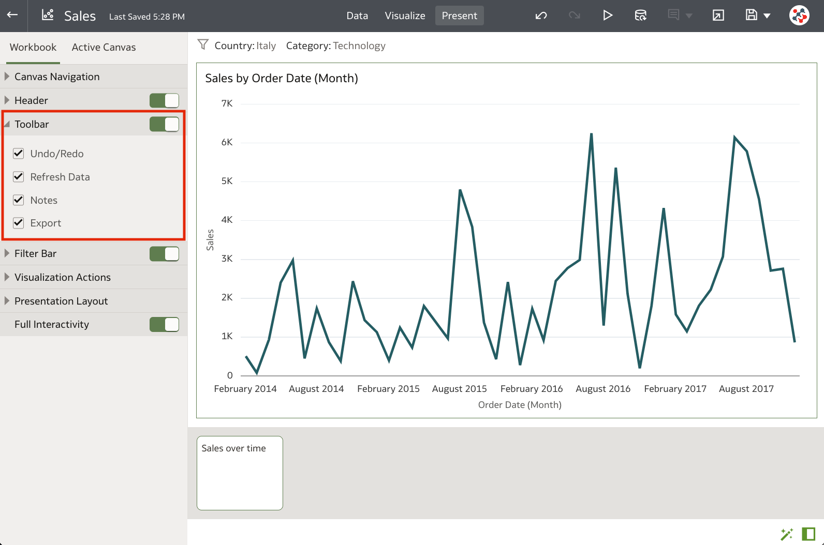This screenshot has width=824, height=545.
Task: Save the workbook with the disk icon
Action: coord(752,15)
